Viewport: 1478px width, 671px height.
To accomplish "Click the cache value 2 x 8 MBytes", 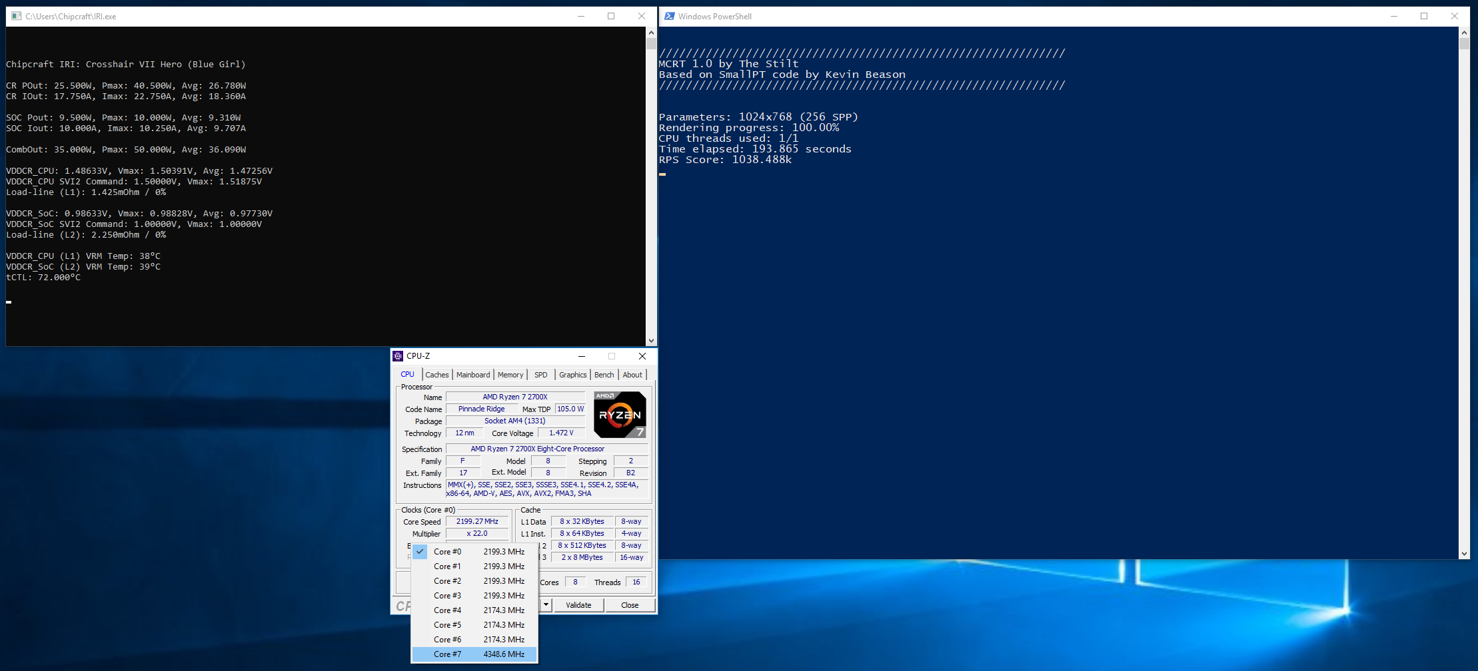I will [582, 557].
